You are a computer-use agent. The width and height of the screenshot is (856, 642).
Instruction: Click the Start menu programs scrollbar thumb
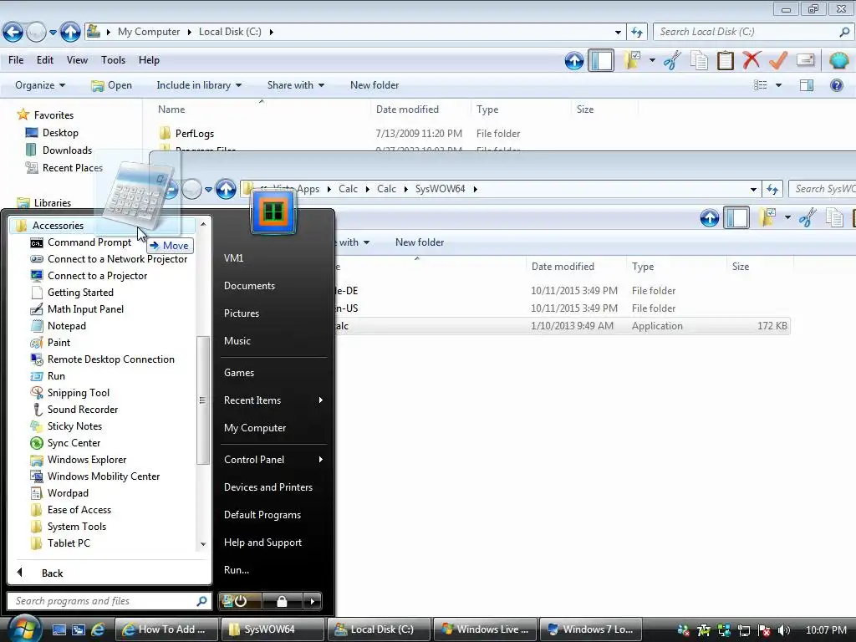coord(202,400)
